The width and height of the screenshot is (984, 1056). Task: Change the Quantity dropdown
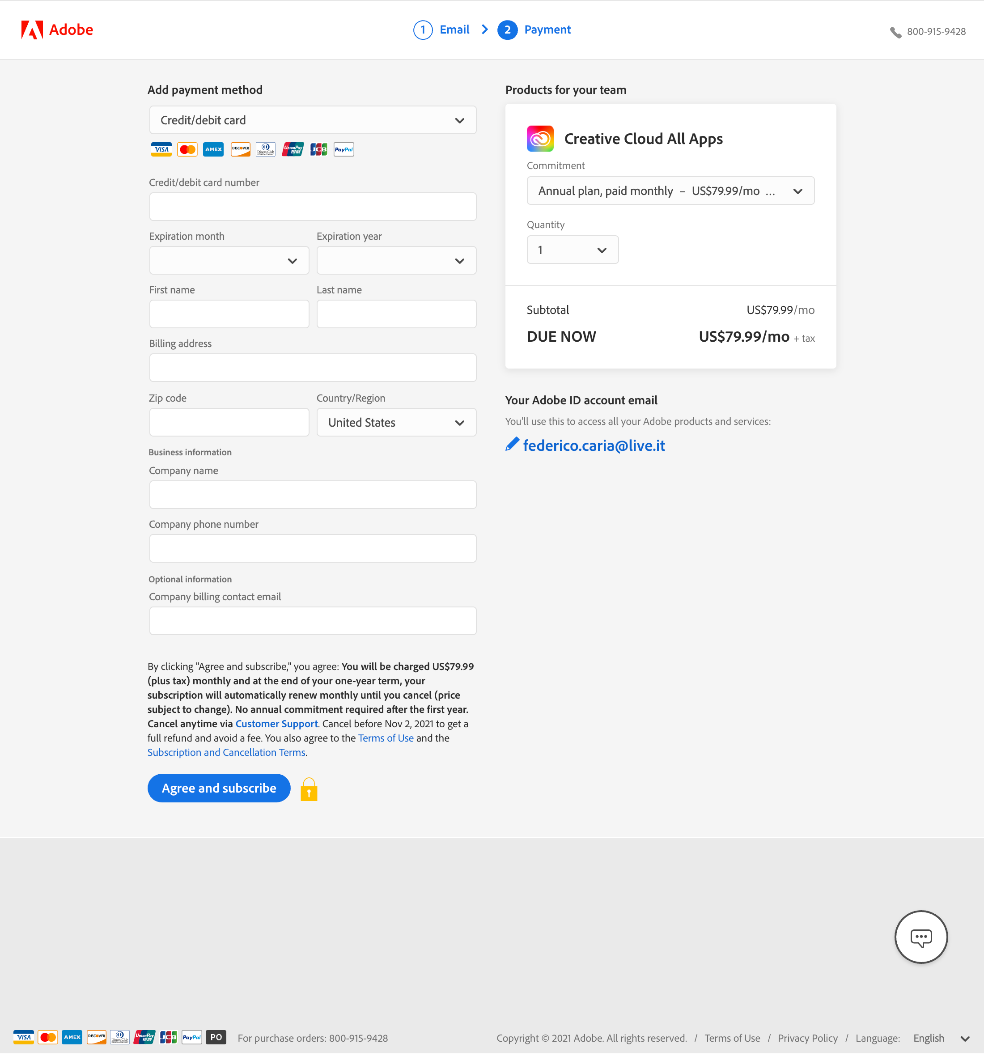point(573,249)
